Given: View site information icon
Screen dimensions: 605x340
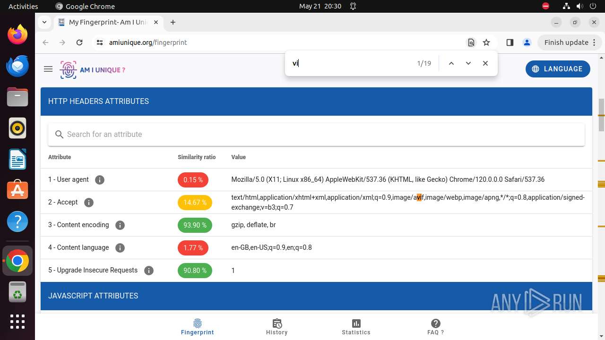Looking at the screenshot, I should click(x=99, y=42).
